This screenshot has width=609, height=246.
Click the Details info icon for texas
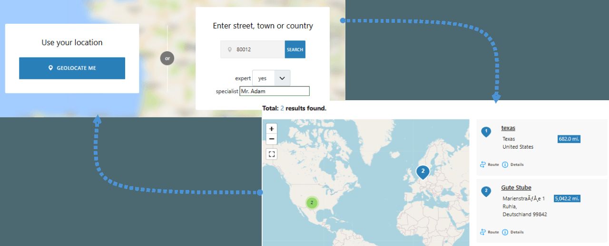(x=505, y=164)
